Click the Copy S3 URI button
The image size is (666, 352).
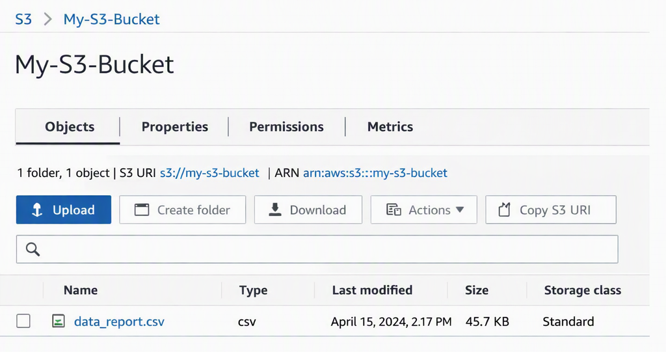pyautogui.click(x=551, y=210)
